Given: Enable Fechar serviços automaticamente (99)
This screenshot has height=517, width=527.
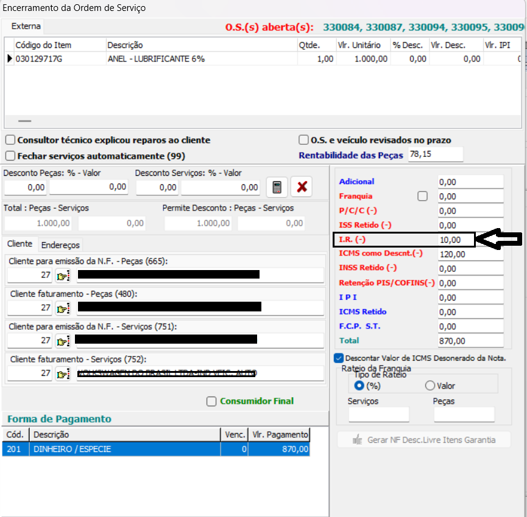Looking at the screenshot, I should click(10, 156).
